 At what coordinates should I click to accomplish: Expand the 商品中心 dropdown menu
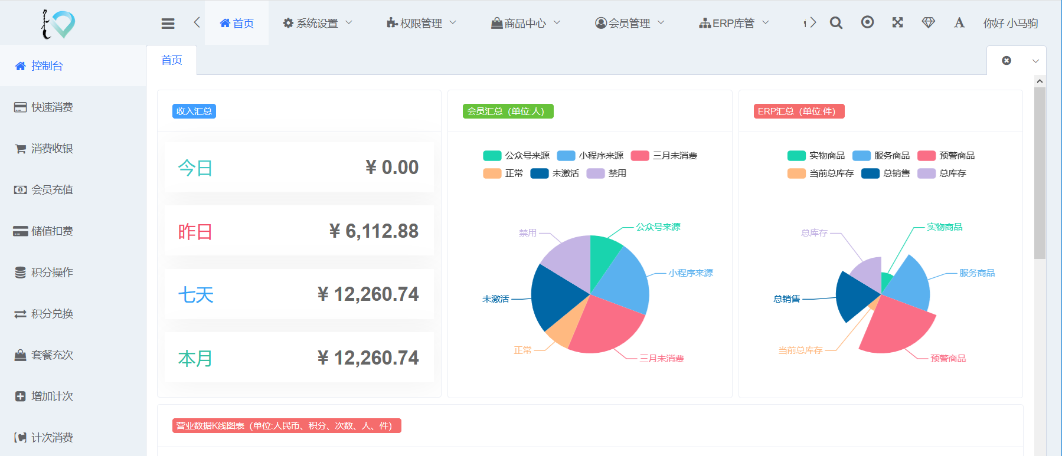click(x=525, y=23)
